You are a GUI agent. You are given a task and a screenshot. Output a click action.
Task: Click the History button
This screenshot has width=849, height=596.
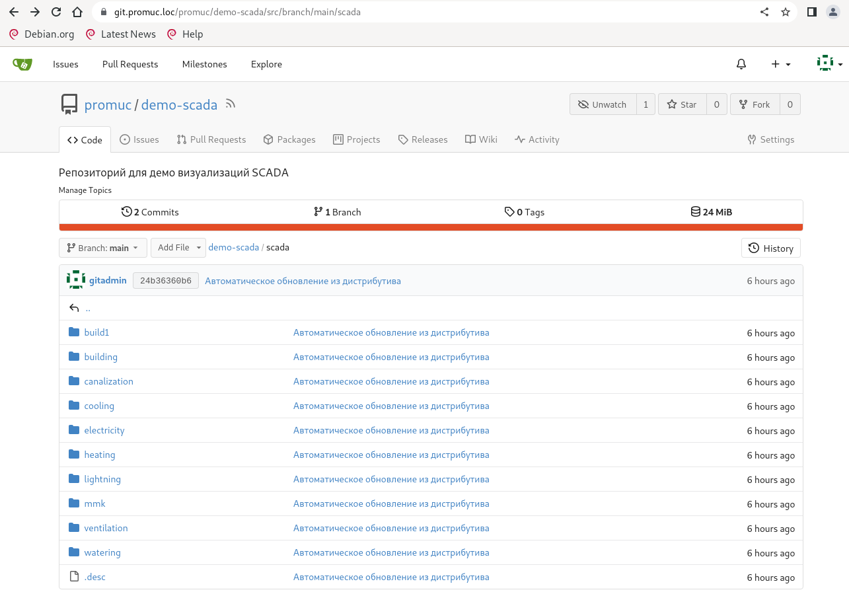coord(770,248)
